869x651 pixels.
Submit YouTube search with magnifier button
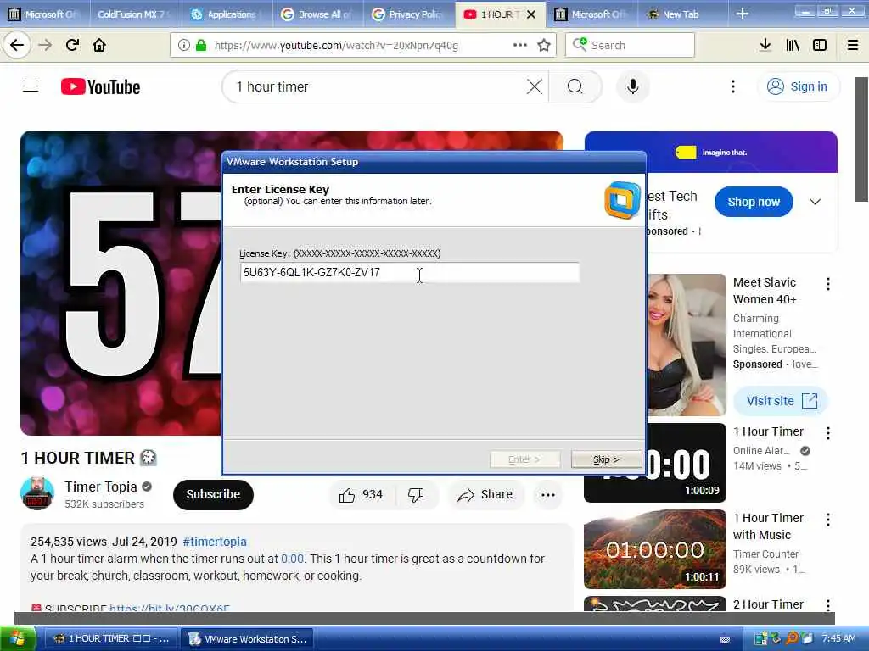click(575, 86)
